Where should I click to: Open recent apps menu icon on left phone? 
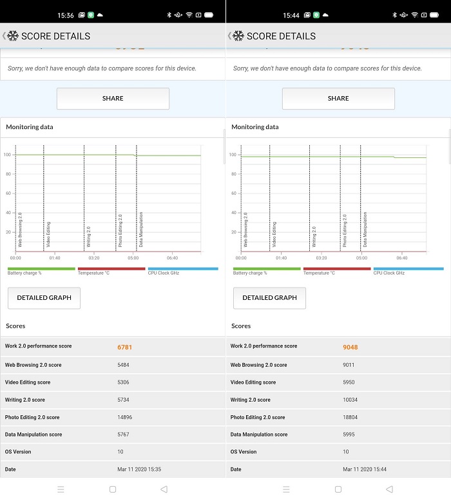61,489
